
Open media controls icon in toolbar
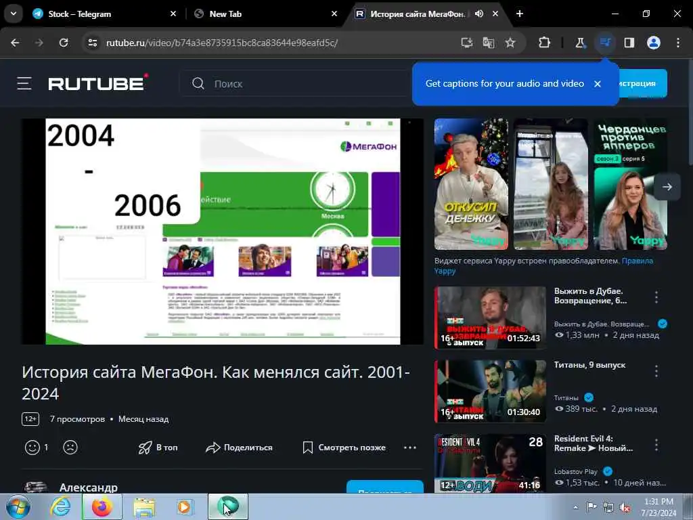point(605,43)
